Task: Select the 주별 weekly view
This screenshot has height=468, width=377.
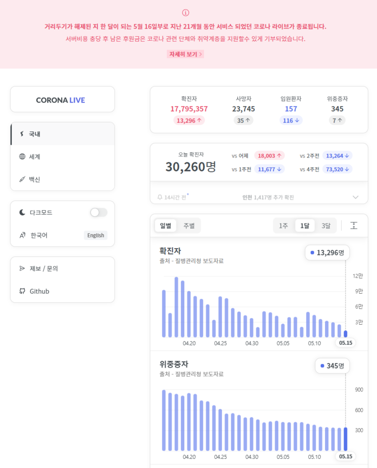Action: click(x=188, y=225)
